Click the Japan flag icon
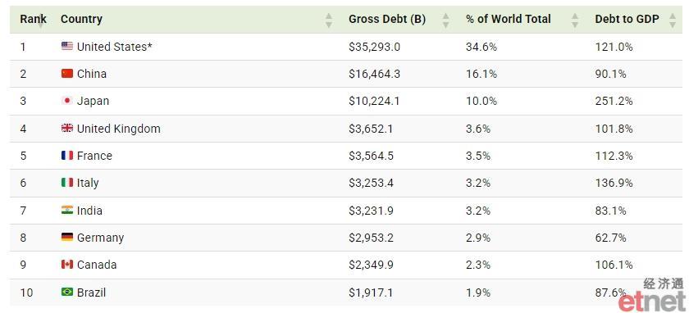The width and height of the screenshot is (689, 313). [67, 101]
